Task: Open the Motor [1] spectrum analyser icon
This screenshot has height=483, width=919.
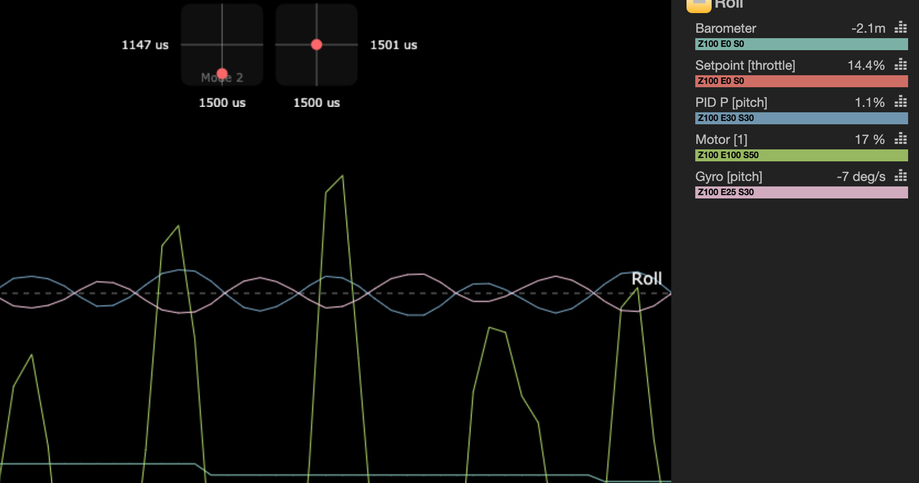Action: (x=900, y=139)
